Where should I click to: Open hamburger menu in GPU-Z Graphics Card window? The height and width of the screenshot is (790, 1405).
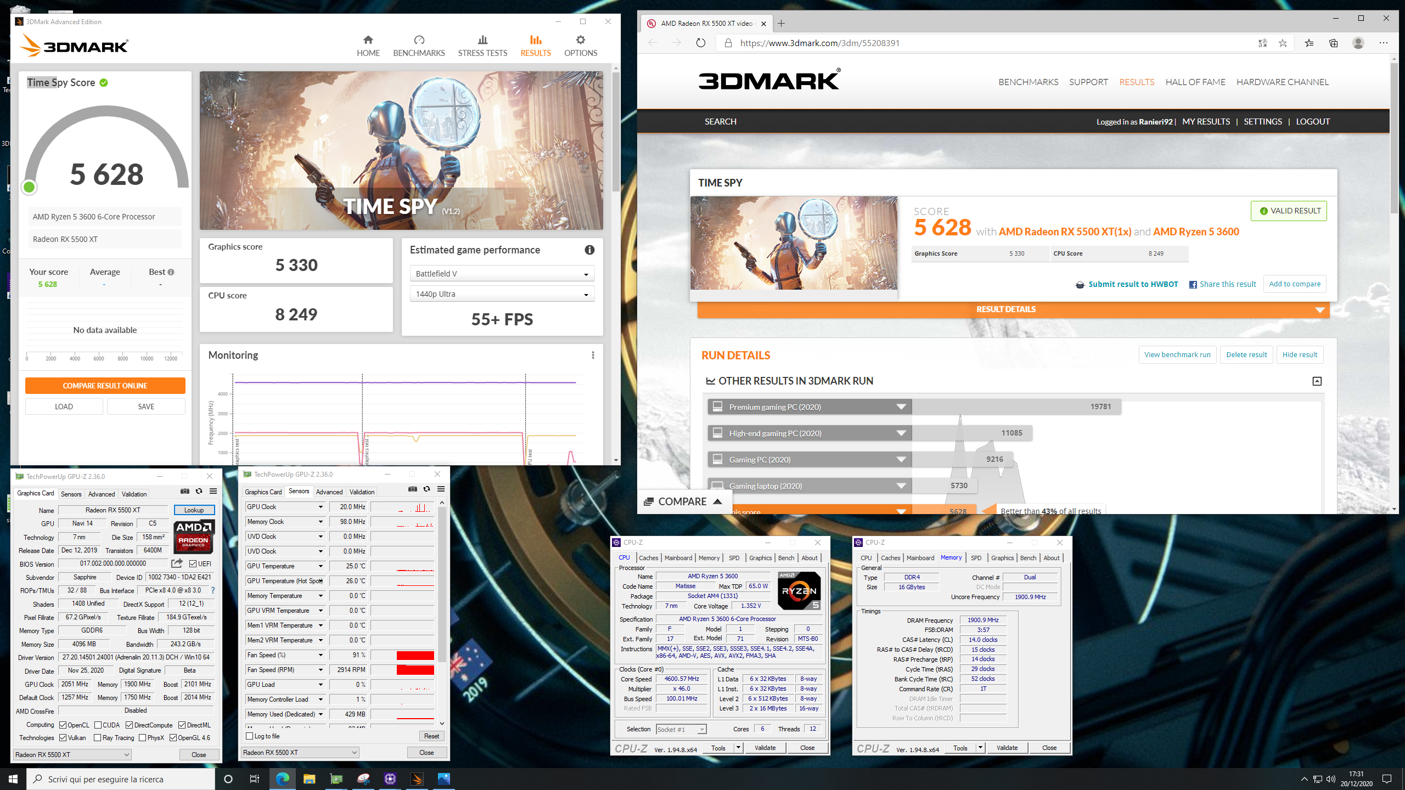(213, 491)
